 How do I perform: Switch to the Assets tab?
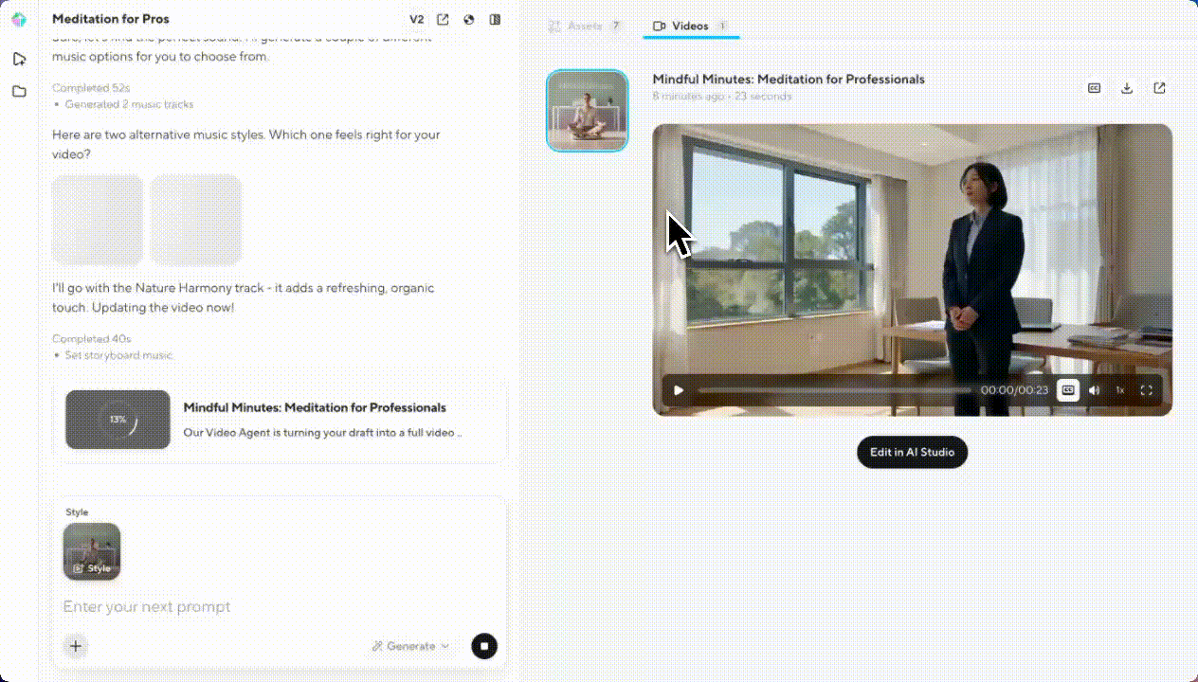pyautogui.click(x=585, y=27)
